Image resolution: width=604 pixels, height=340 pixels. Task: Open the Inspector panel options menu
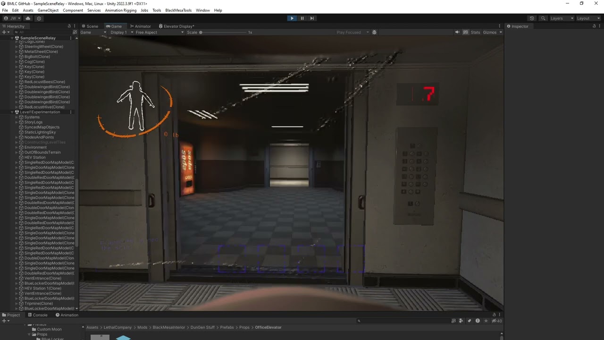(x=599, y=26)
